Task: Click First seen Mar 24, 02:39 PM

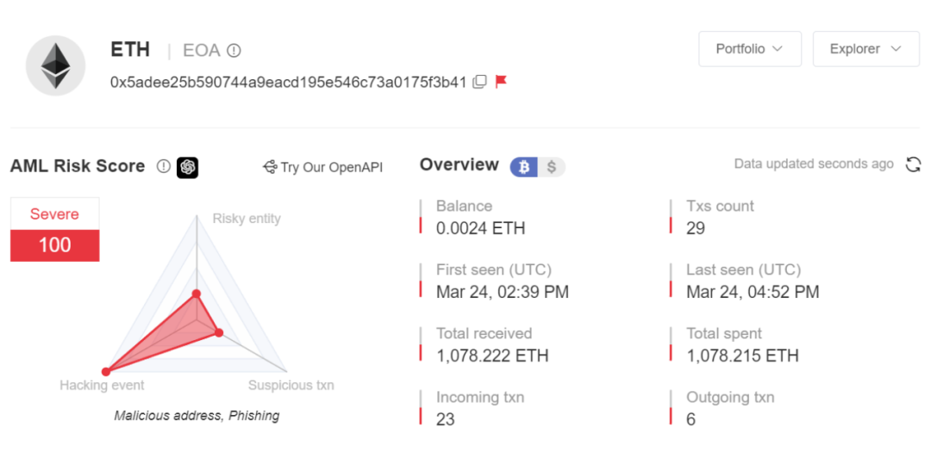Action: (x=503, y=292)
